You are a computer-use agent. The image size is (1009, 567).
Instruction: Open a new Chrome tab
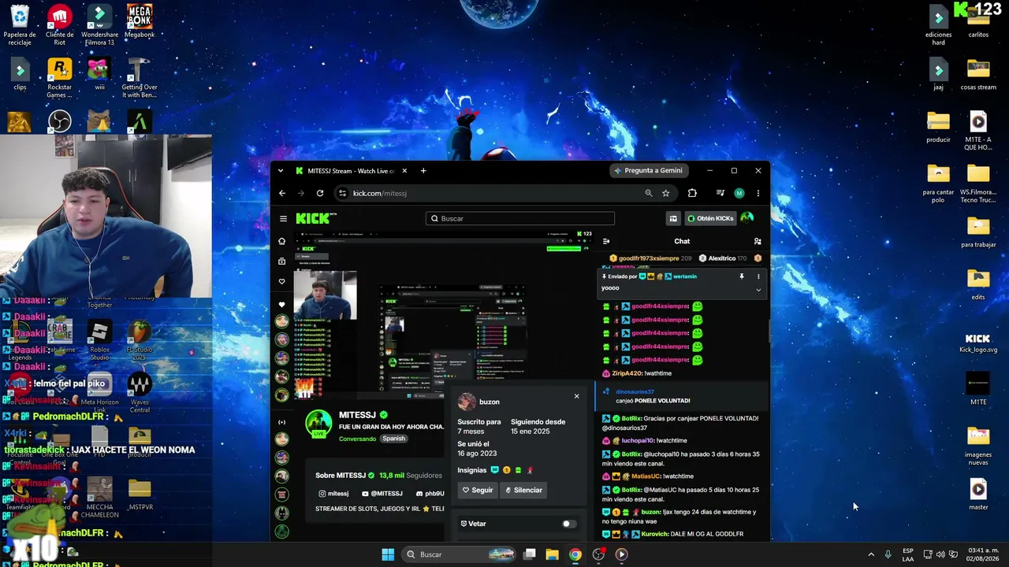(423, 171)
